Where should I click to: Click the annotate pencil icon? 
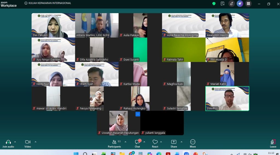click(x=232, y=4)
